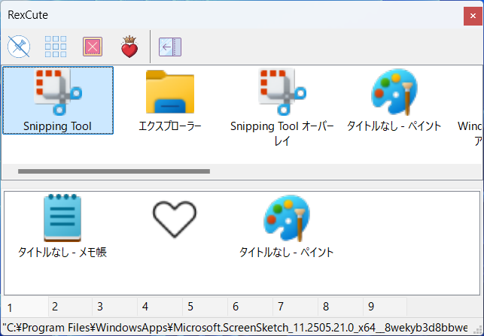This screenshot has height=336, width=484.
Task: Click the move-window-left arrow toolbar icon
Action: (x=170, y=47)
